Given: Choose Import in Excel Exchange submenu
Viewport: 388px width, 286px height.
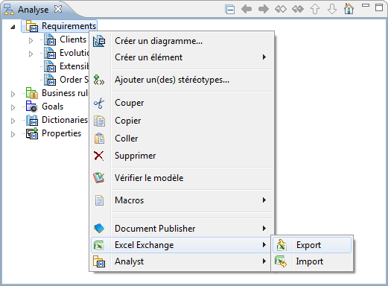Looking at the screenshot, I should coord(312,261).
